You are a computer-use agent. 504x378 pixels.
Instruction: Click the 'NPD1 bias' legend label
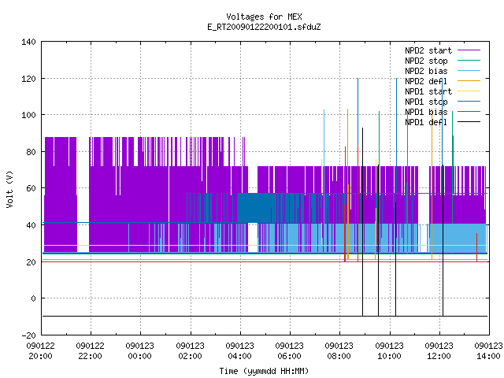(426, 112)
